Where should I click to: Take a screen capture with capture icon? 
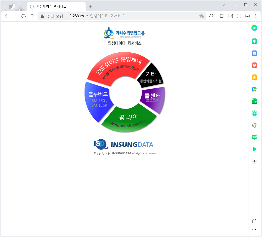click(230, 16)
